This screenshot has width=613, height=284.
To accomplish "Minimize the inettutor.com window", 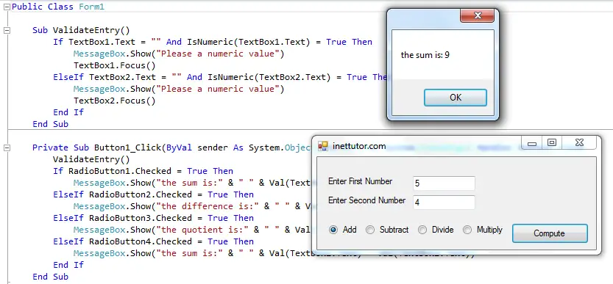I will 531,144.
